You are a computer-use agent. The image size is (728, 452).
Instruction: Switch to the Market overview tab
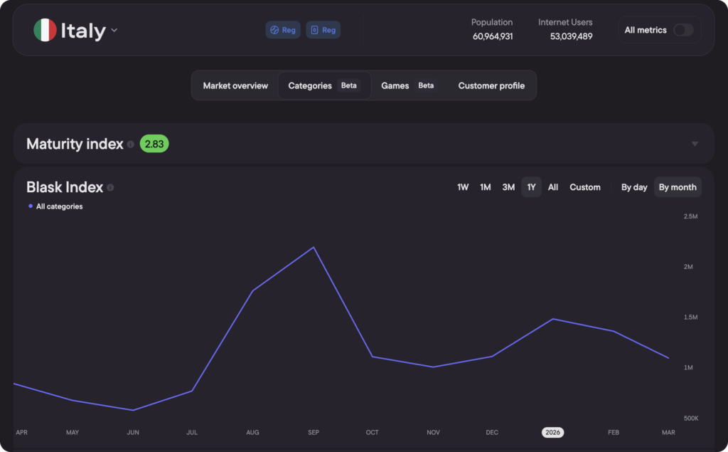pyautogui.click(x=235, y=85)
